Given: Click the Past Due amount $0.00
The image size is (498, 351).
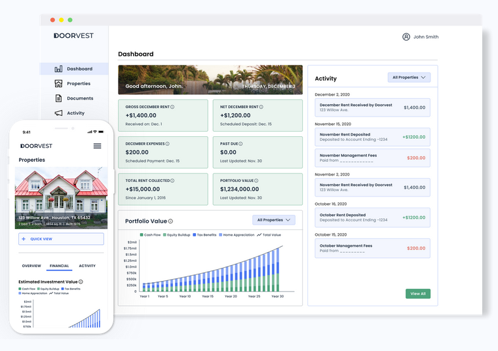Looking at the screenshot, I should click(x=228, y=153).
